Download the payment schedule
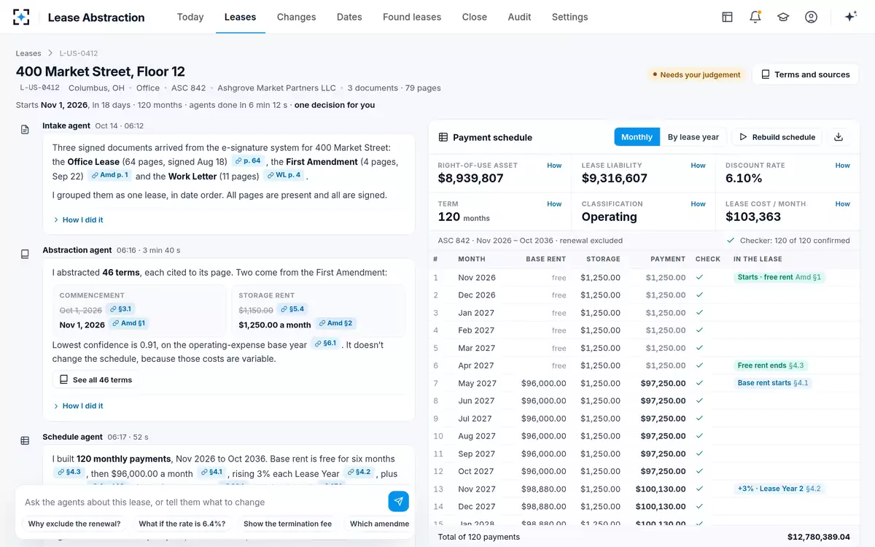 839,137
